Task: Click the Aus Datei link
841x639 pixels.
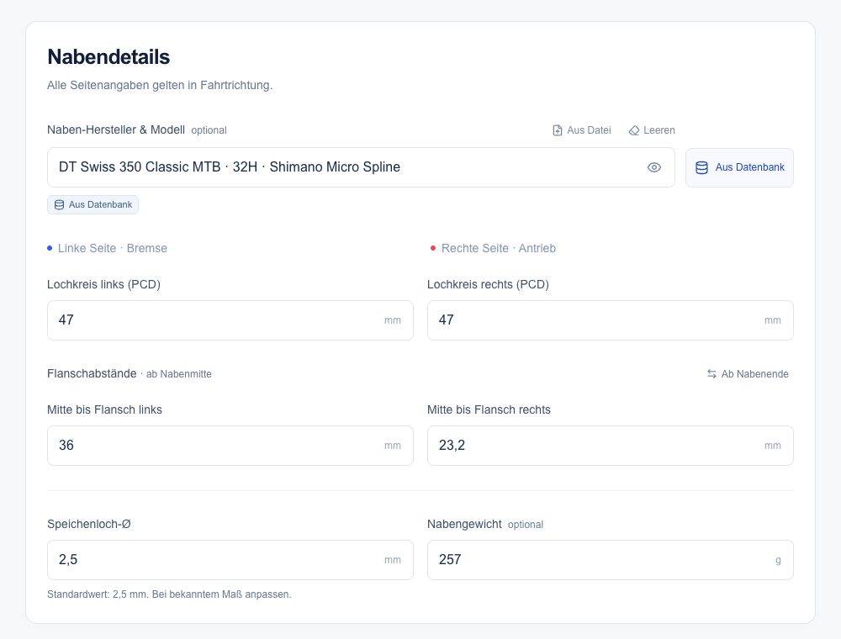Action: coord(583,130)
